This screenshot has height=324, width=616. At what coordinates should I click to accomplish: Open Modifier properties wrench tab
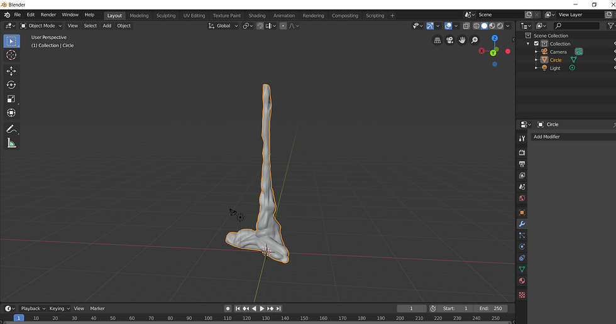tap(522, 224)
